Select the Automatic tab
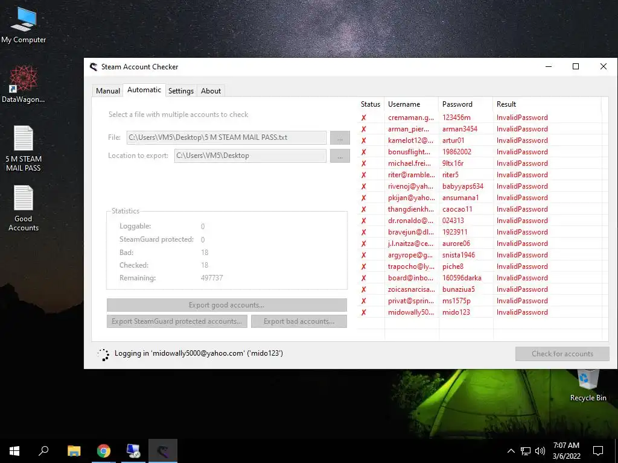The image size is (618, 463). point(144,90)
